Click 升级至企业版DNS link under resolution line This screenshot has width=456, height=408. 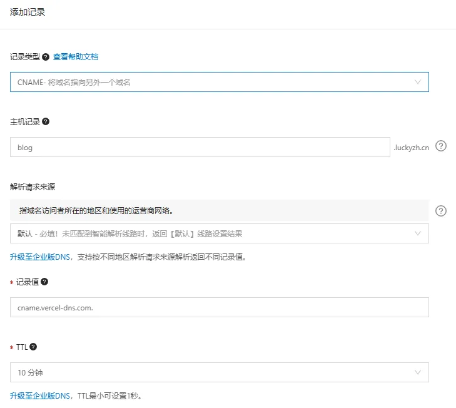[x=40, y=257]
